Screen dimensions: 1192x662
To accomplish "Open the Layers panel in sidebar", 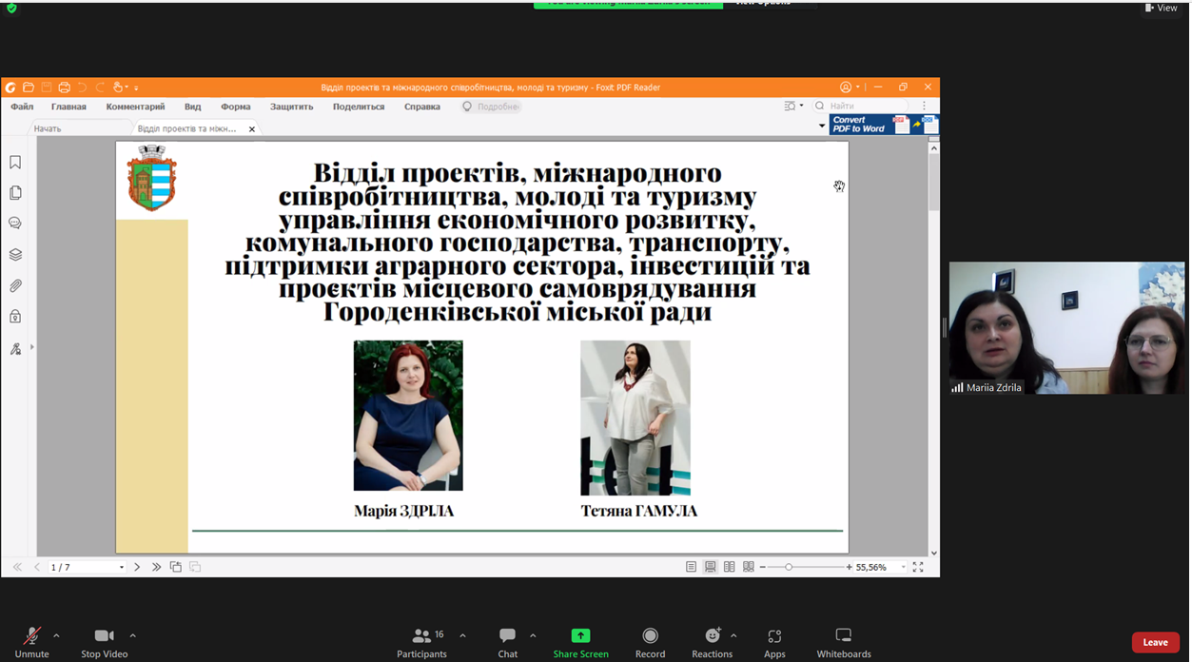I will coord(14,254).
